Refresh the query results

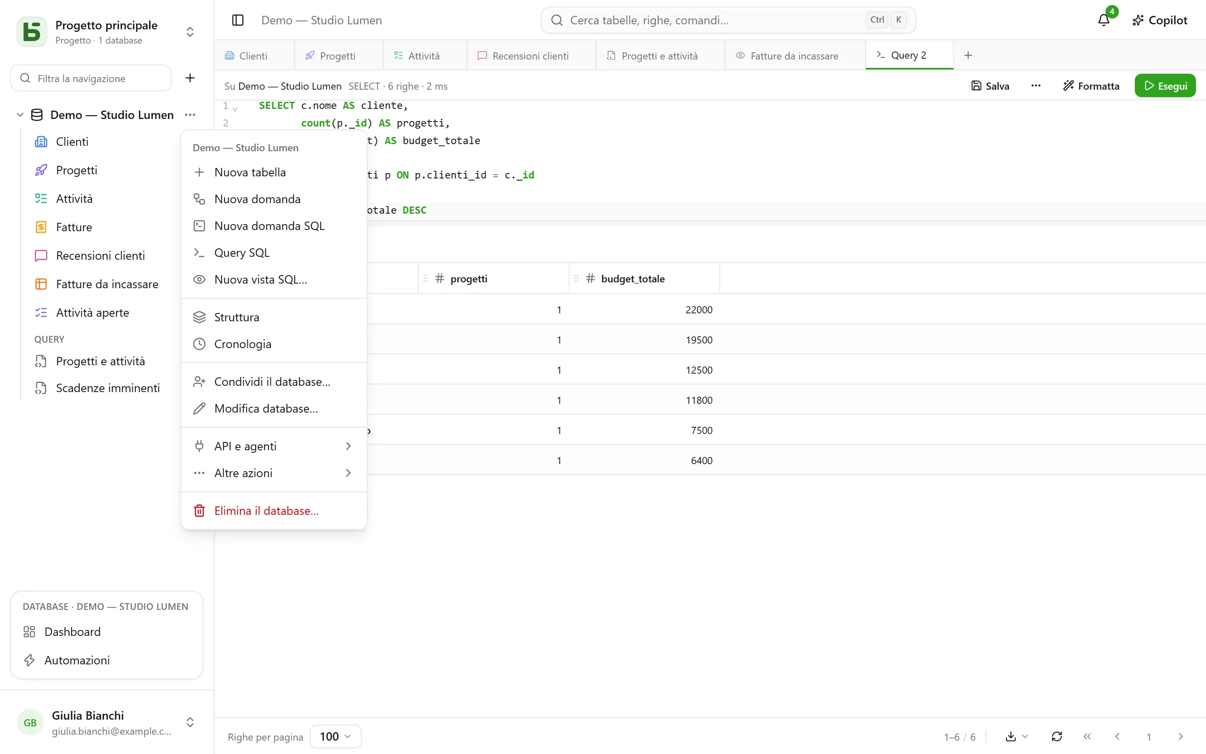1057,736
